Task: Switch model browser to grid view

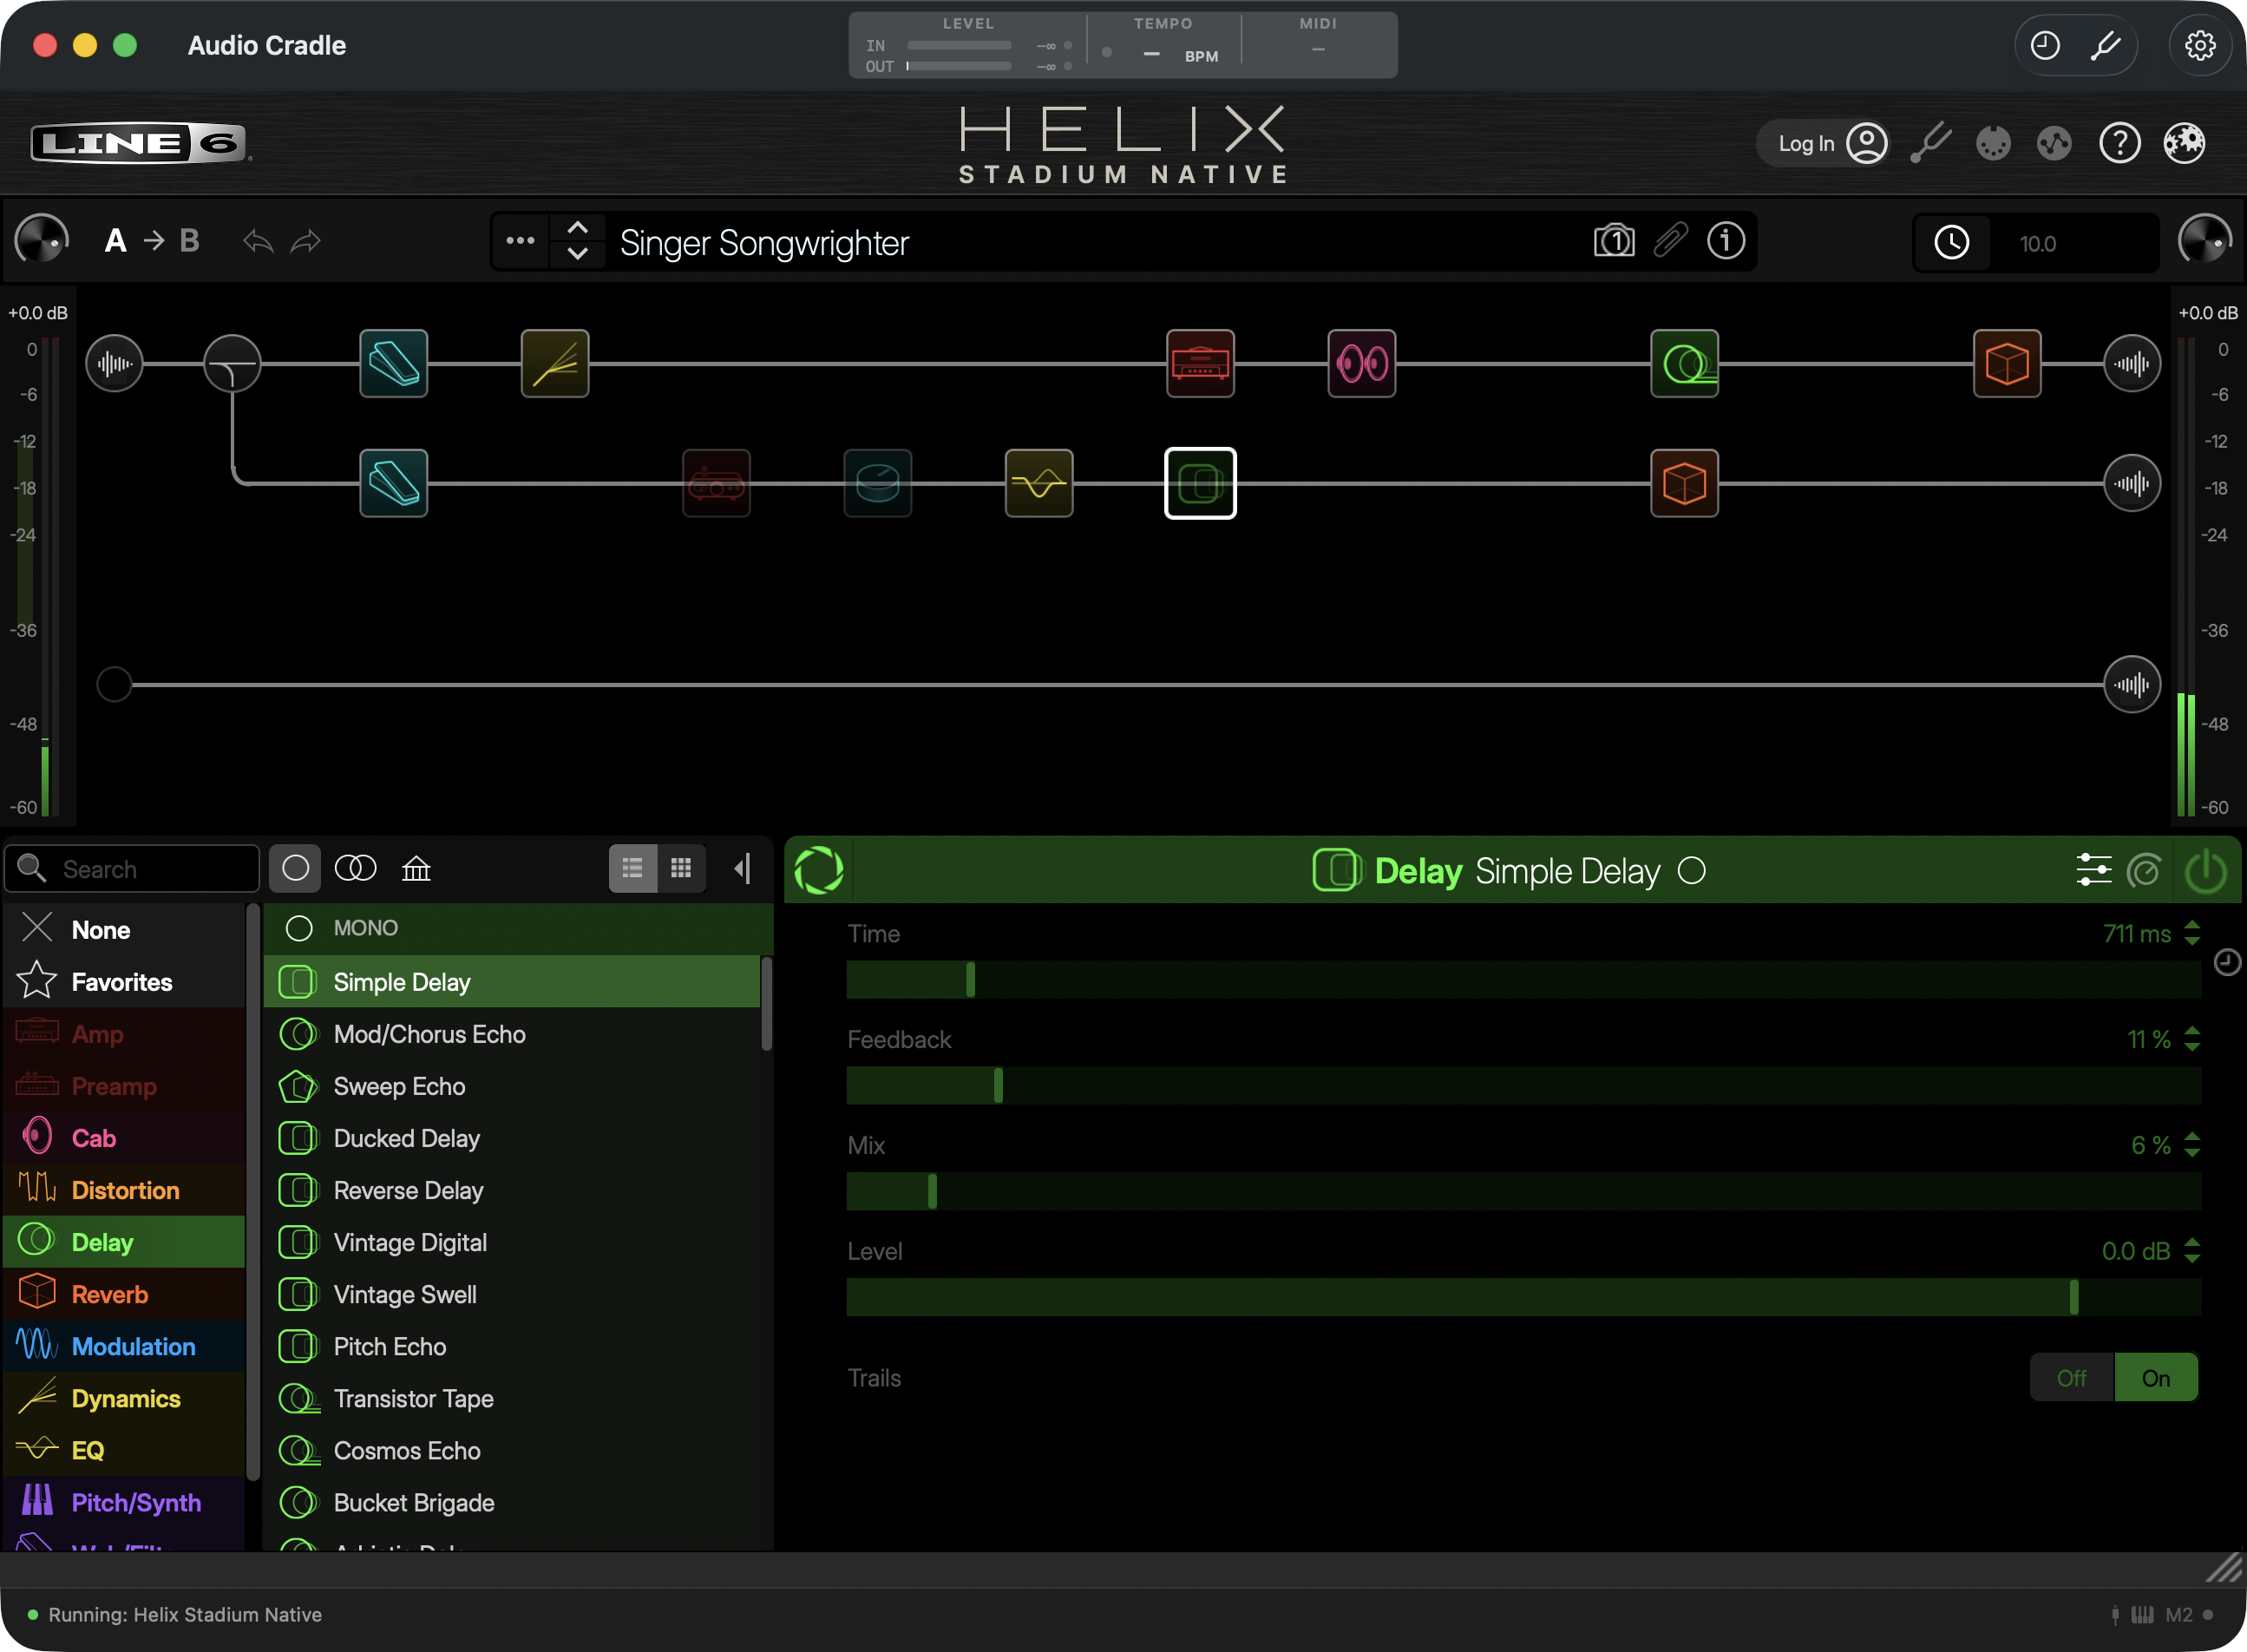Action: tap(681, 868)
